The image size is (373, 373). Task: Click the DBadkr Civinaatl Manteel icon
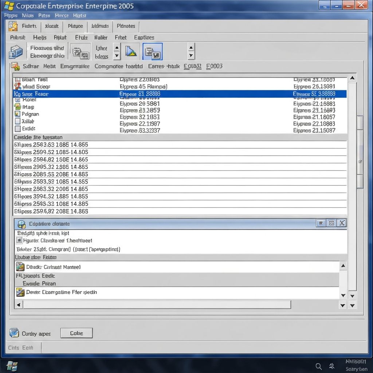pos(20,267)
